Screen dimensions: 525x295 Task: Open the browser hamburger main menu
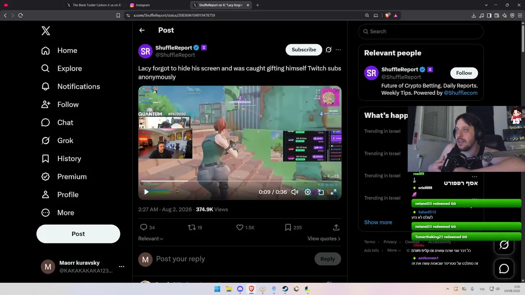point(520,16)
